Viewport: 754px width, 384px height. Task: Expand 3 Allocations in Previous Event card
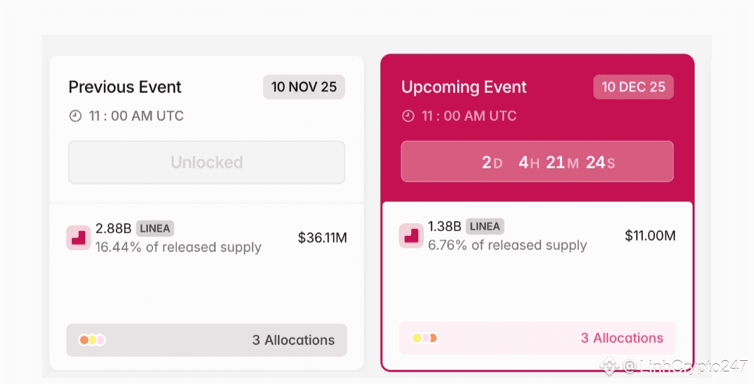293,340
